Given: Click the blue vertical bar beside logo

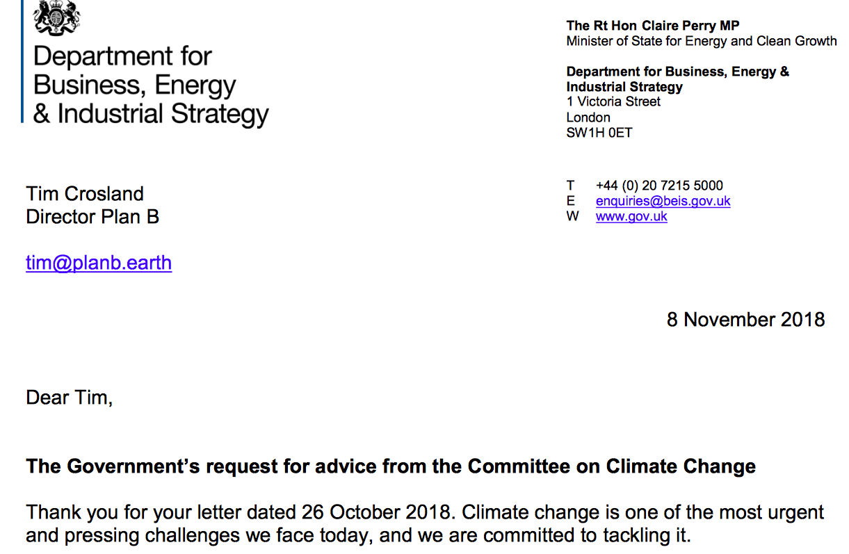Looking at the screenshot, I should (x=22, y=61).
